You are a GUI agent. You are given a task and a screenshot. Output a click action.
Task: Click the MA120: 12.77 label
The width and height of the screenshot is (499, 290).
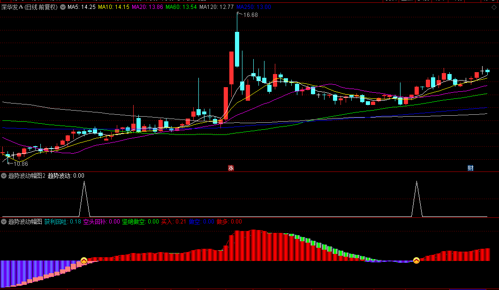coord(216,7)
